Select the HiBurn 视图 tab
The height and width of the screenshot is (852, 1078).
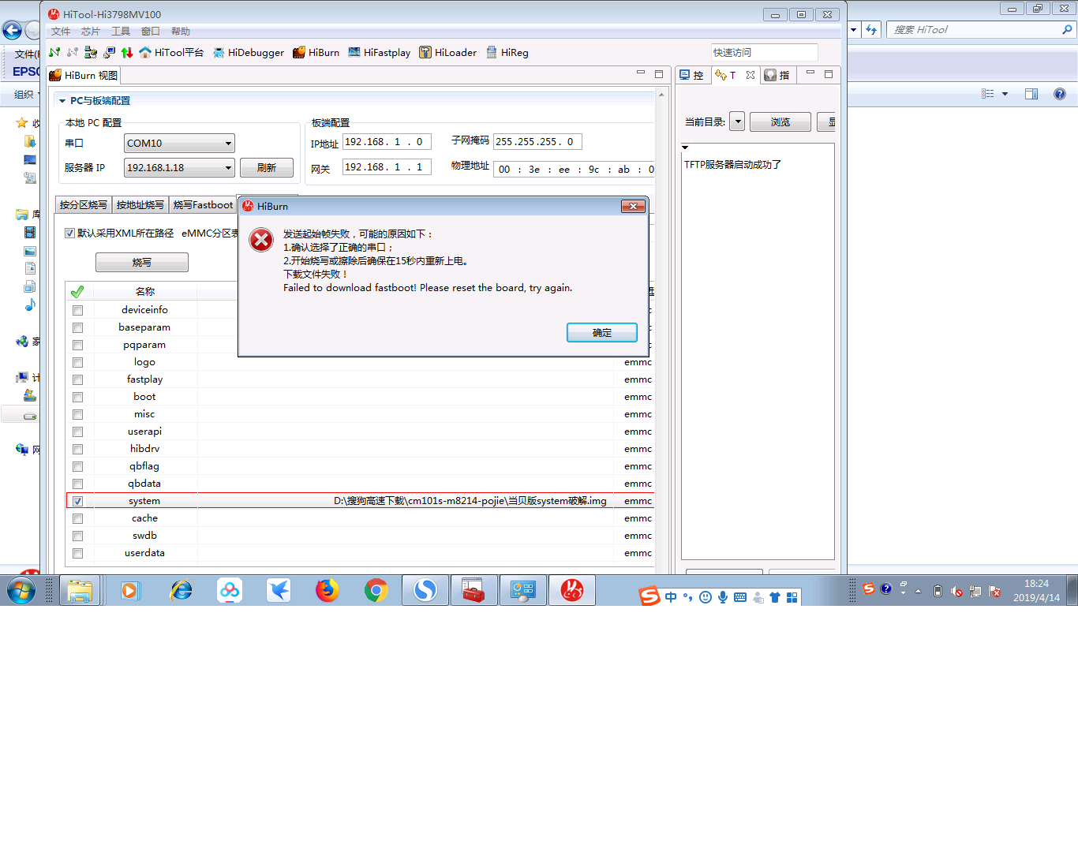(x=84, y=76)
